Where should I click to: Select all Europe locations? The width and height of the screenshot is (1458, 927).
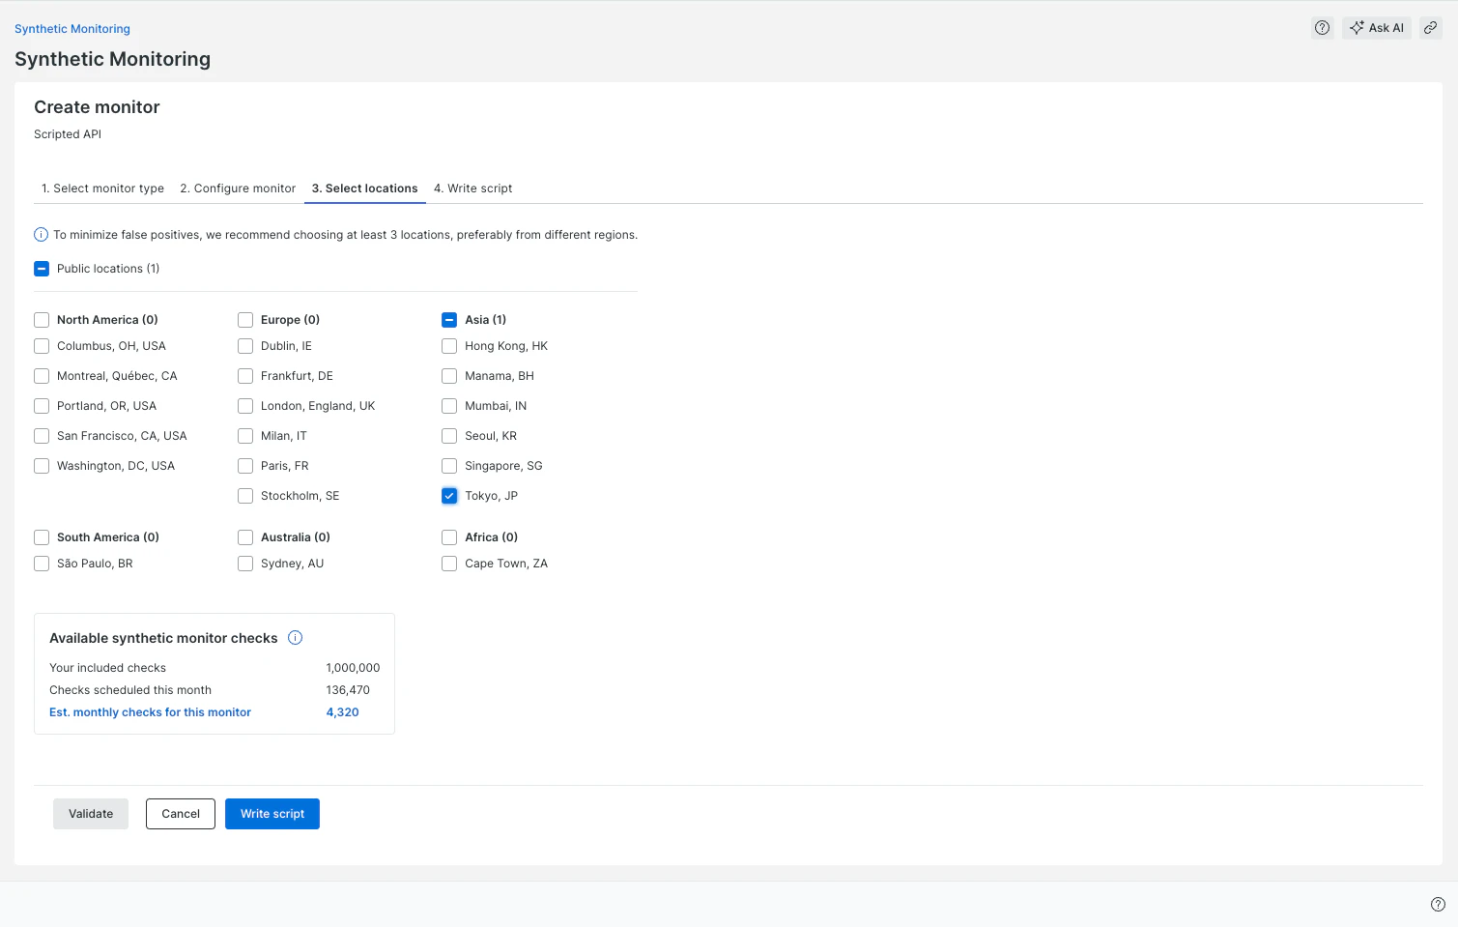(x=245, y=320)
